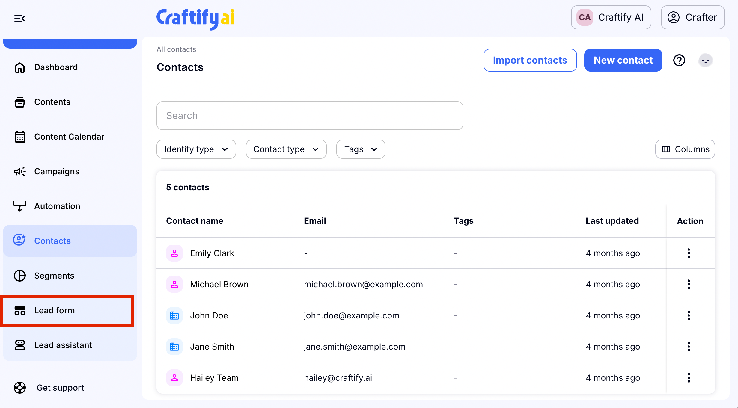738x408 pixels.
Task: Click the help question mark icon
Action: [679, 60]
